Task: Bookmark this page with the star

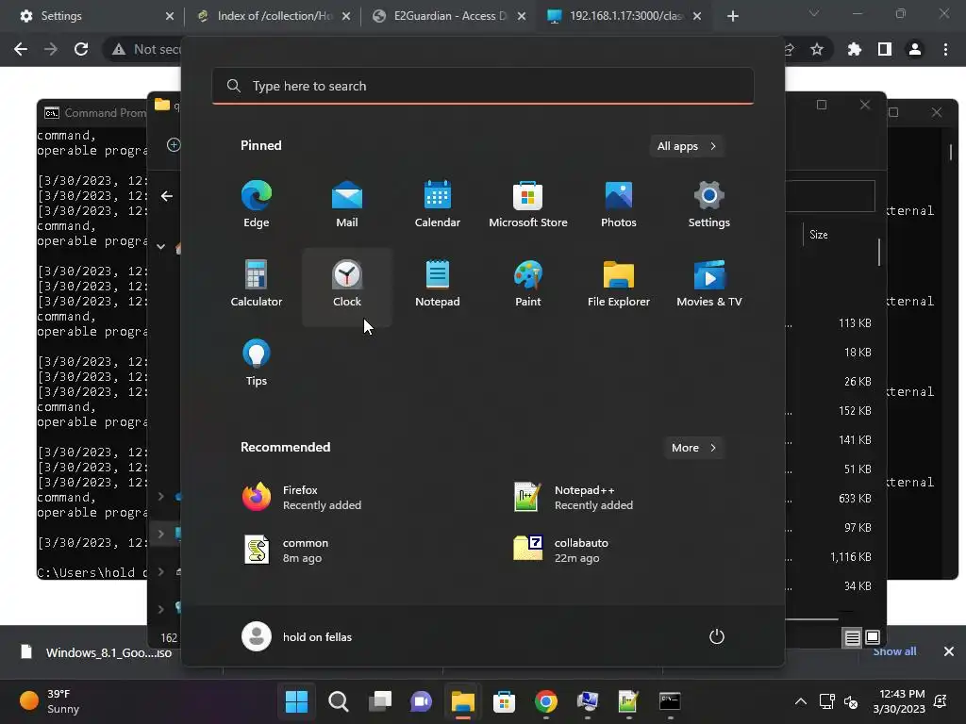Action: 817,49
